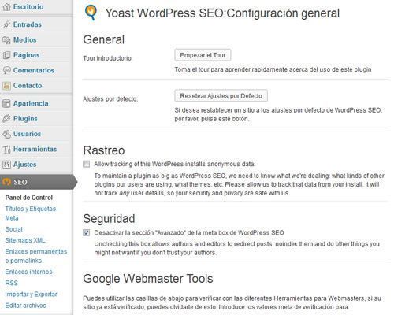
Task: Enable the Allow tracking checkbox
Action: 86,164
